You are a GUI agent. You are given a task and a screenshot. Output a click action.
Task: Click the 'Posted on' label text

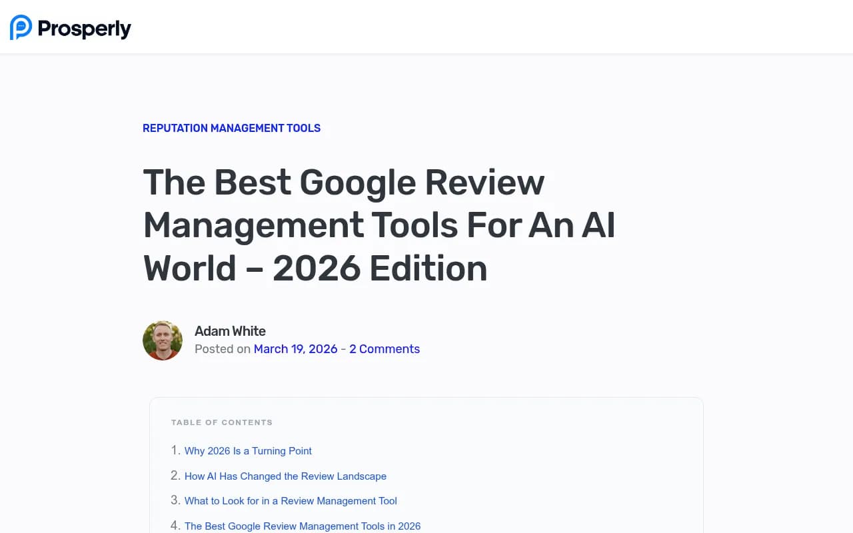(223, 349)
